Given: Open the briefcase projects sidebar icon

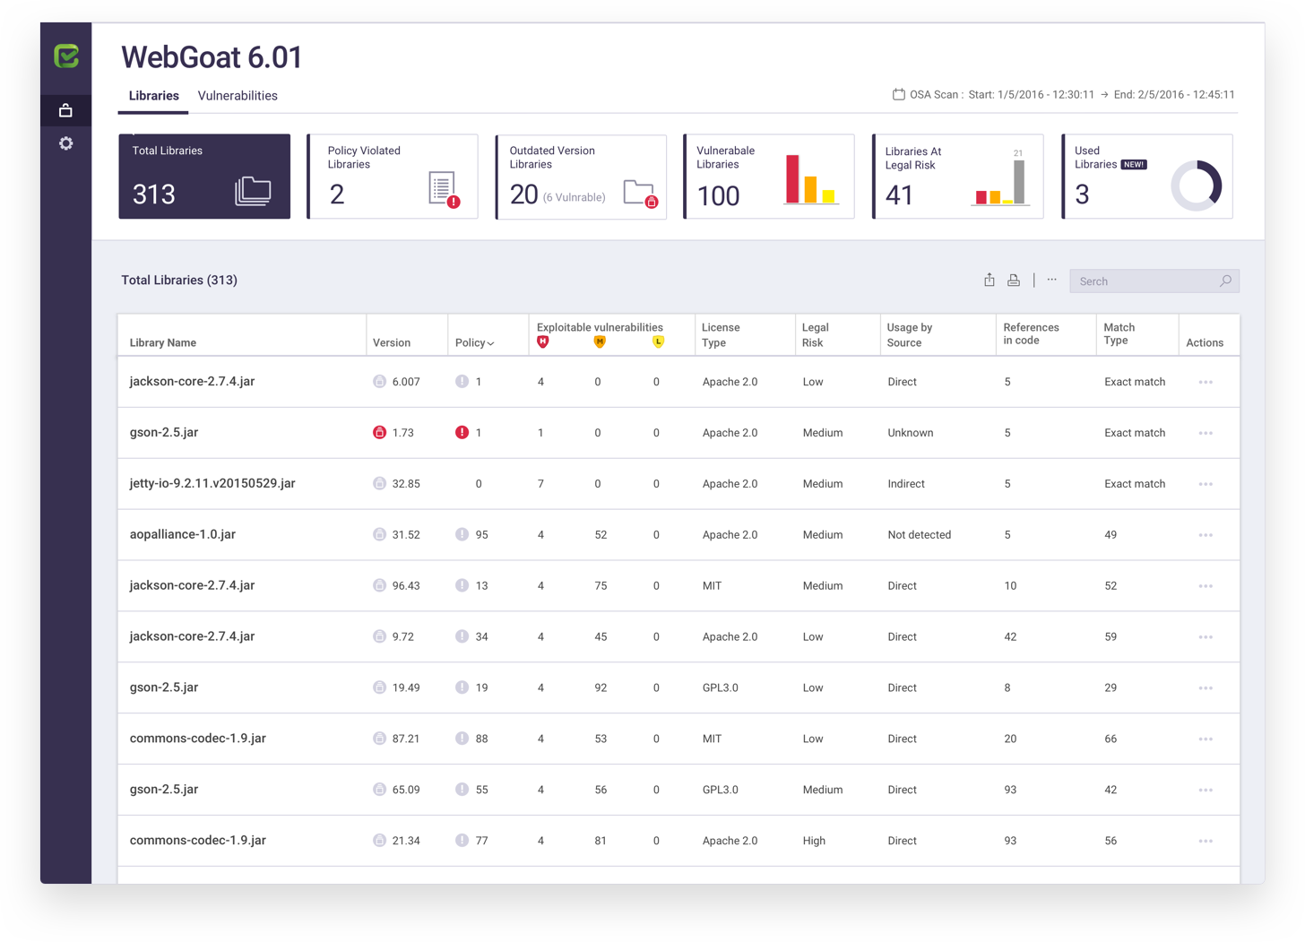Looking at the screenshot, I should click(65, 110).
